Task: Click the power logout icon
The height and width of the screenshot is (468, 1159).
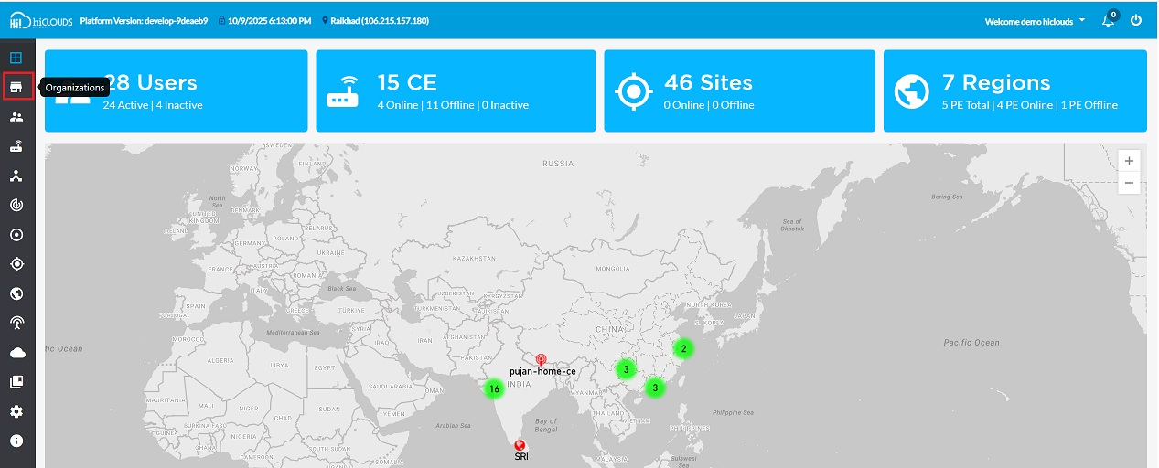Action: [1136, 20]
